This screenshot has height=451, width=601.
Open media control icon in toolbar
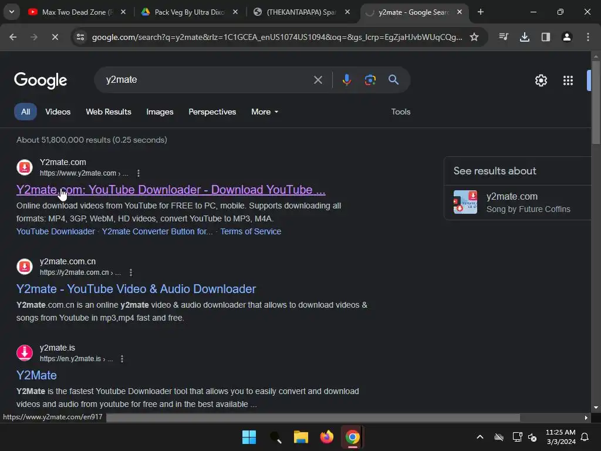[x=504, y=37]
